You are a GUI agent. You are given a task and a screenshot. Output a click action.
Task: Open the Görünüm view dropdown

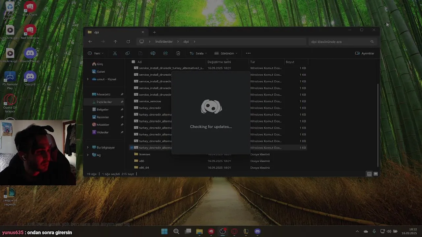[226, 53]
